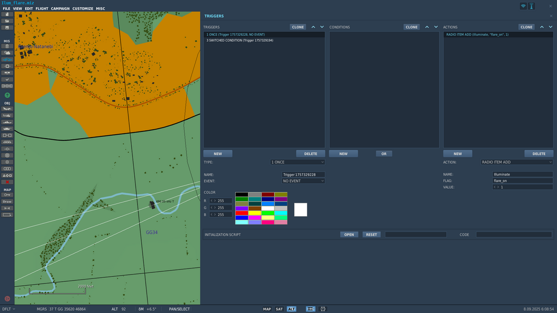Open the ACTION dropdown showing RADIO ITEM ADD

(x=516, y=162)
